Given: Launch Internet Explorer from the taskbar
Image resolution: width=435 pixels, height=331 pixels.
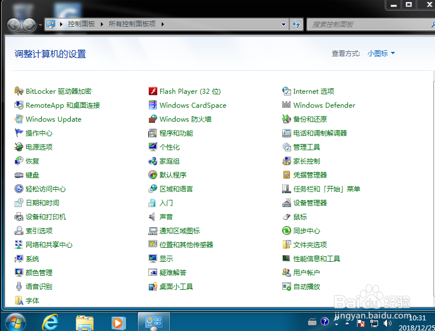Looking at the screenshot, I should click(x=50, y=322).
